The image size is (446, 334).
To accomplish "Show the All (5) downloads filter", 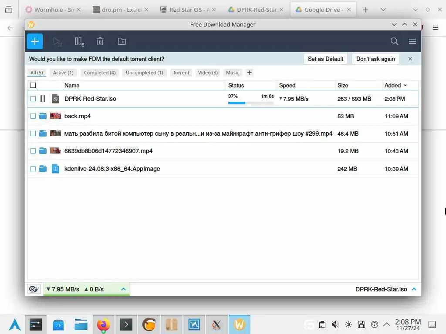I will click(37, 73).
